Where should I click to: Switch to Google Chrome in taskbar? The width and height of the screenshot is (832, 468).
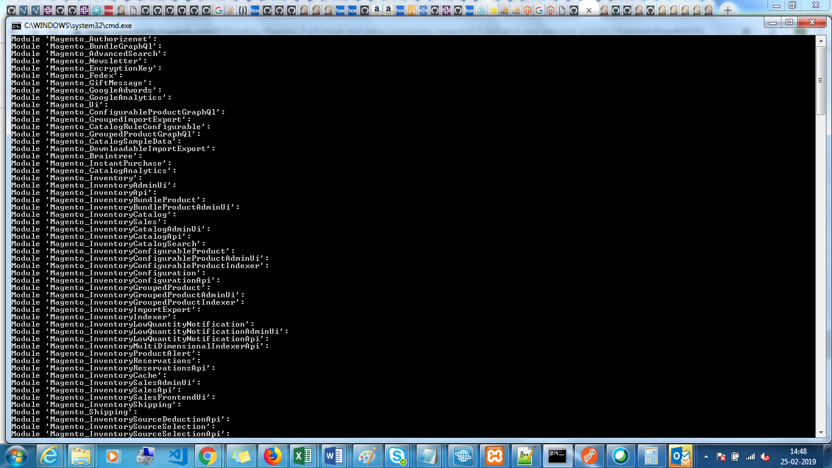208,455
